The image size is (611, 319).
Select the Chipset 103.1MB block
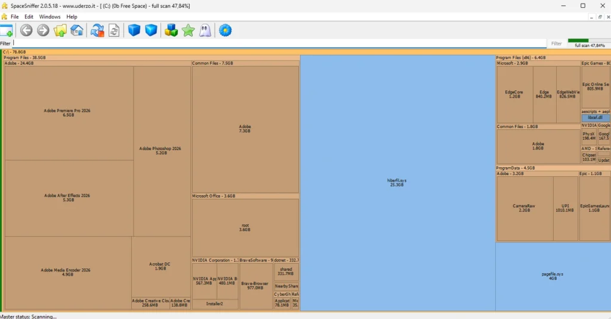589,157
